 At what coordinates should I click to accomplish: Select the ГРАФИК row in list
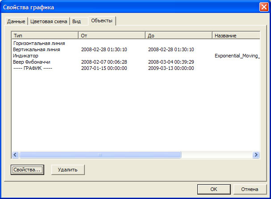coord(33,68)
